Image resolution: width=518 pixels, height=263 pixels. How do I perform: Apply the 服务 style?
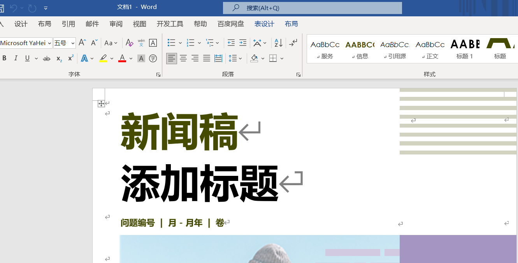coord(325,49)
